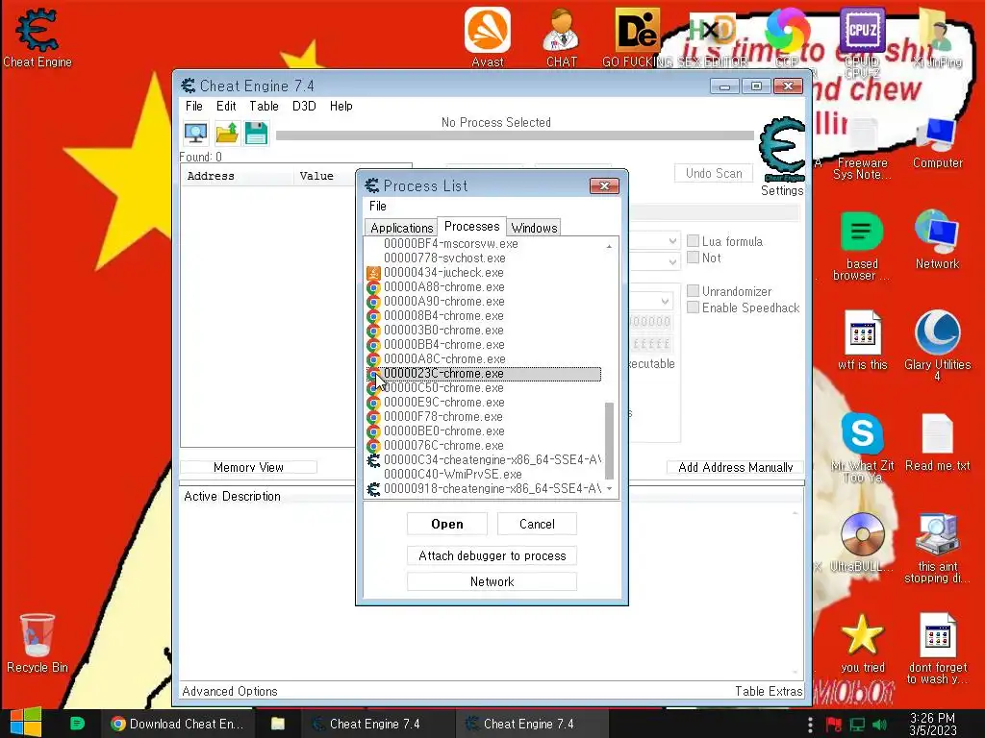Open the Edit menu
The height and width of the screenshot is (738, 985).
click(226, 106)
